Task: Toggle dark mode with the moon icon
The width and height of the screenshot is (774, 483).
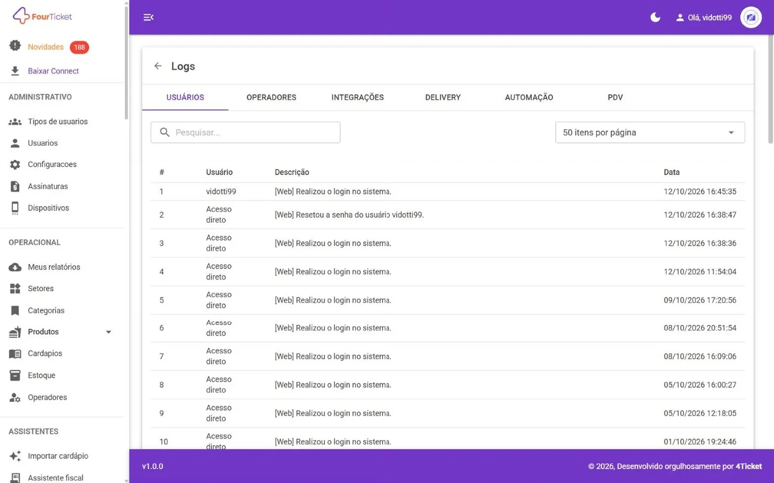Action: pyautogui.click(x=655, y=17)
